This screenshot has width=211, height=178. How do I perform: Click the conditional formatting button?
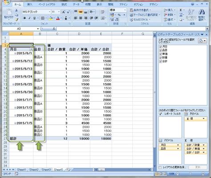click(x=140, y=10)
